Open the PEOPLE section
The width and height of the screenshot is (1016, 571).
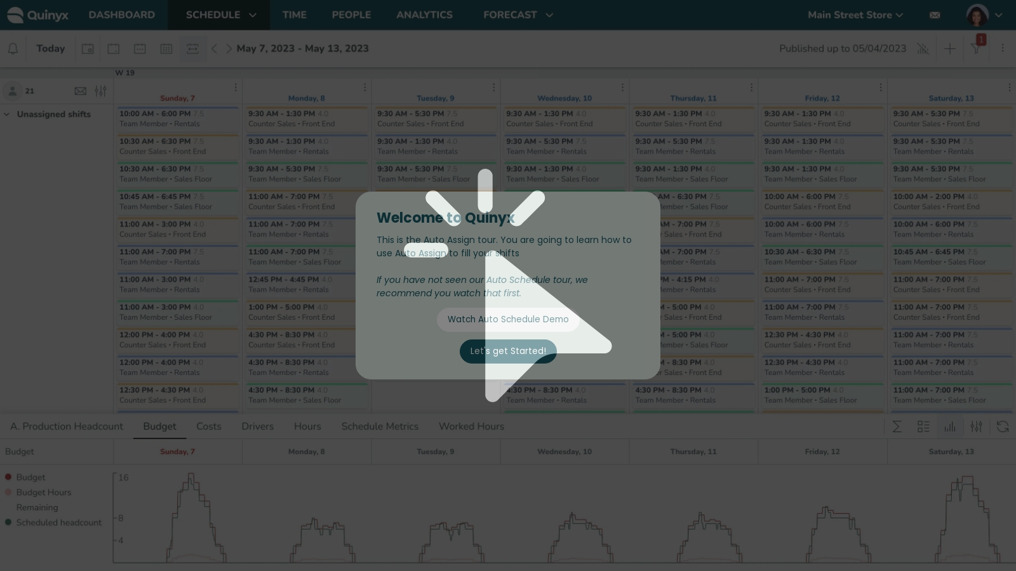(x=351, y=15)
